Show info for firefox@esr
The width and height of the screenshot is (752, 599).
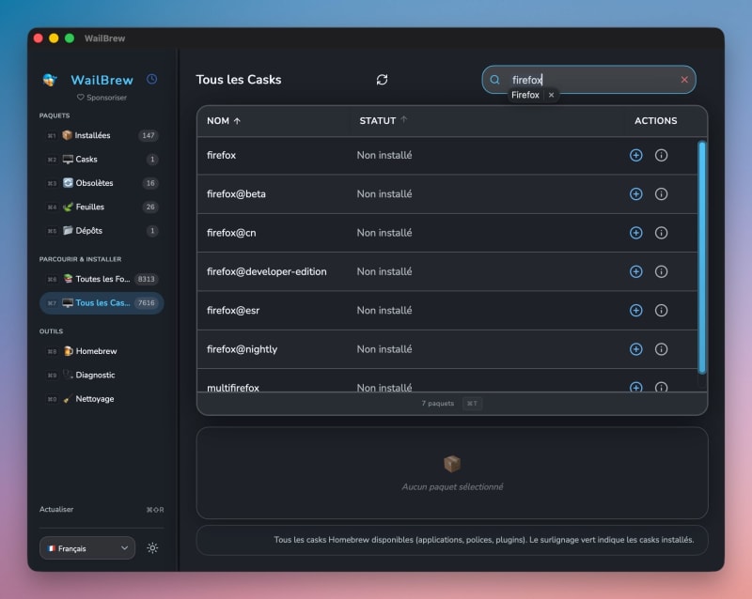pyautogui.click(x=661, y=311)
